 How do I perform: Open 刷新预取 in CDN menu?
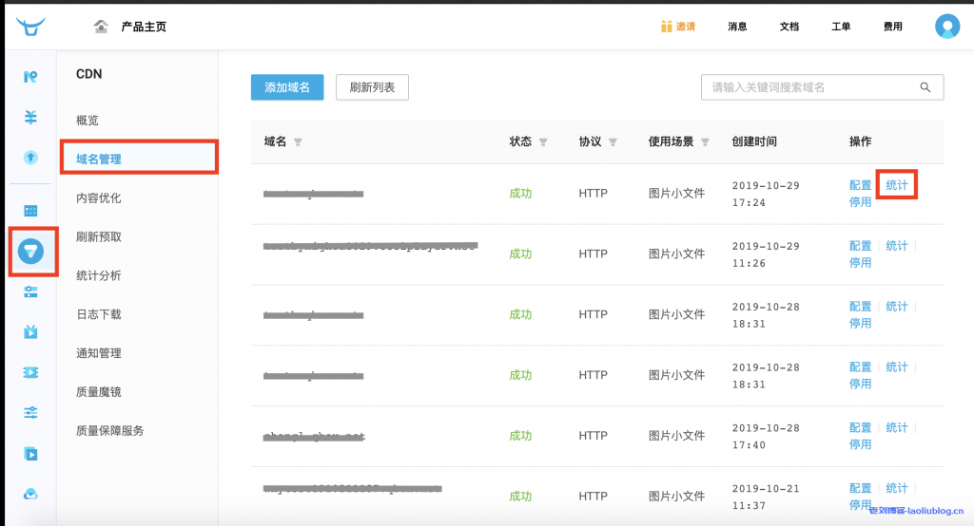[x=99, y=236]
